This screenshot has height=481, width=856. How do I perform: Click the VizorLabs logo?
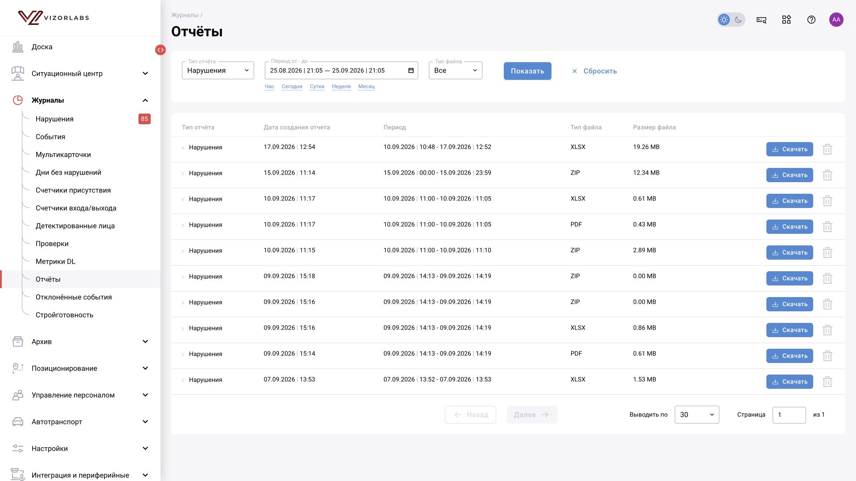click(53, 18)
